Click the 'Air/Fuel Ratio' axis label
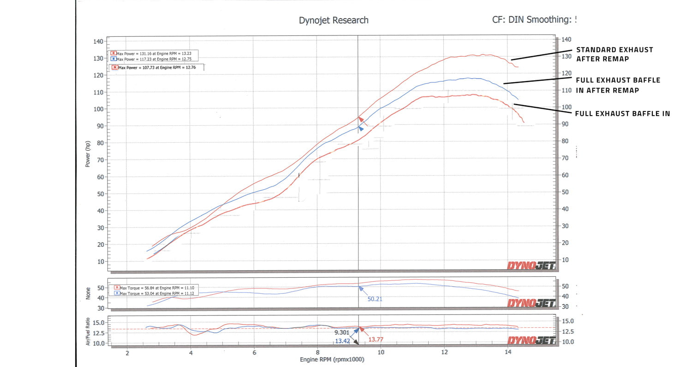 (x=88, y=332)
